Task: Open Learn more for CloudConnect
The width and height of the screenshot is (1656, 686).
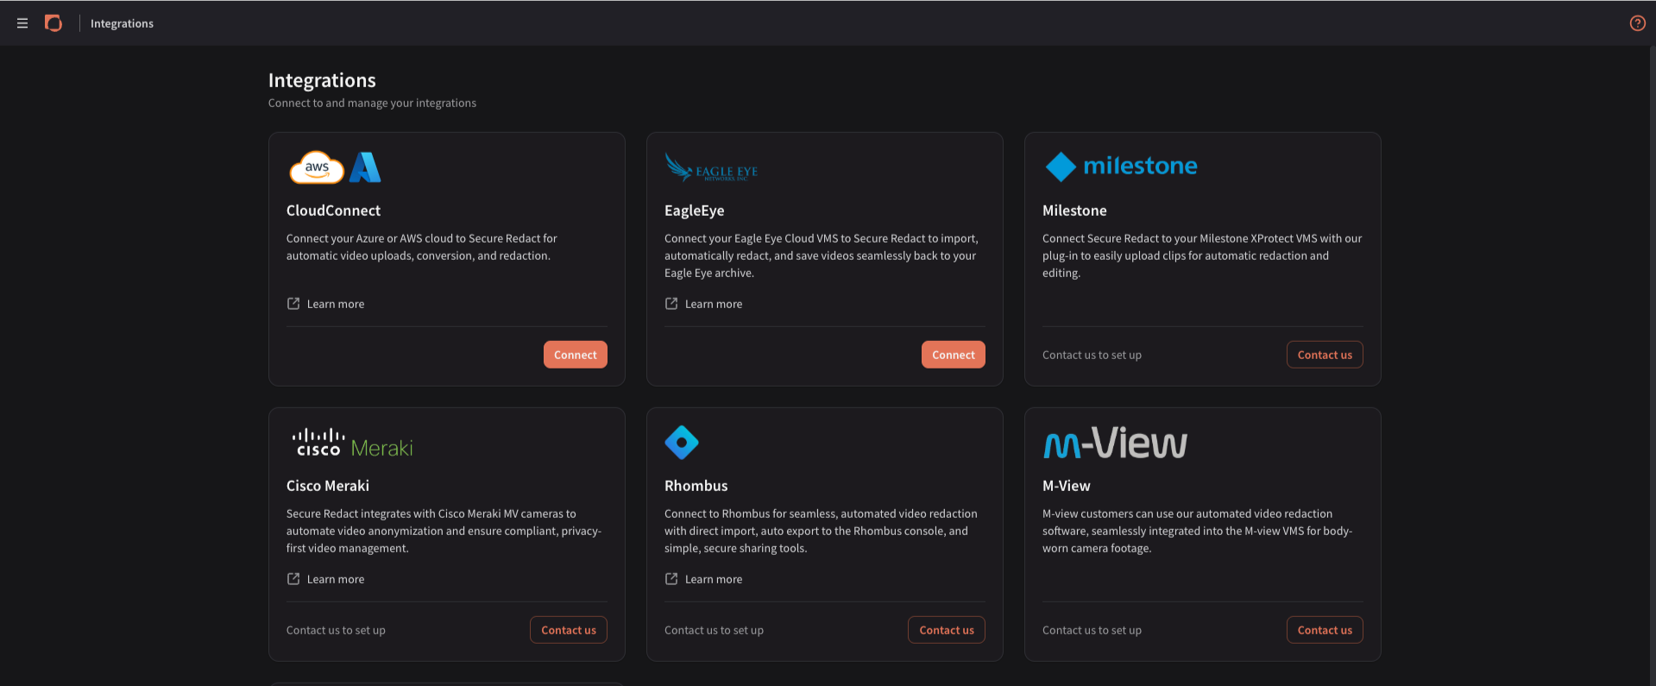Action: click(336, 304)
